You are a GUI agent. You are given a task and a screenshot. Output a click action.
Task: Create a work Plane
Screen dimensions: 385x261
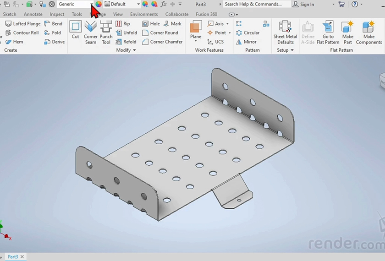(x=196, y=31)
